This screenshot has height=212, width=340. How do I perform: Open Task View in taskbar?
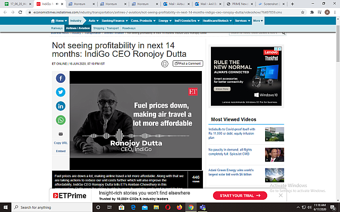pyautogui.click(x=109, y=207)
